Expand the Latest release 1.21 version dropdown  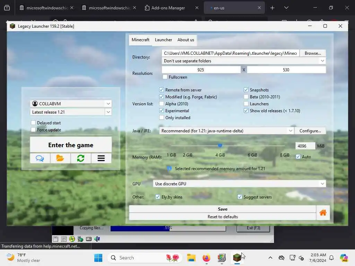[108, 112]
